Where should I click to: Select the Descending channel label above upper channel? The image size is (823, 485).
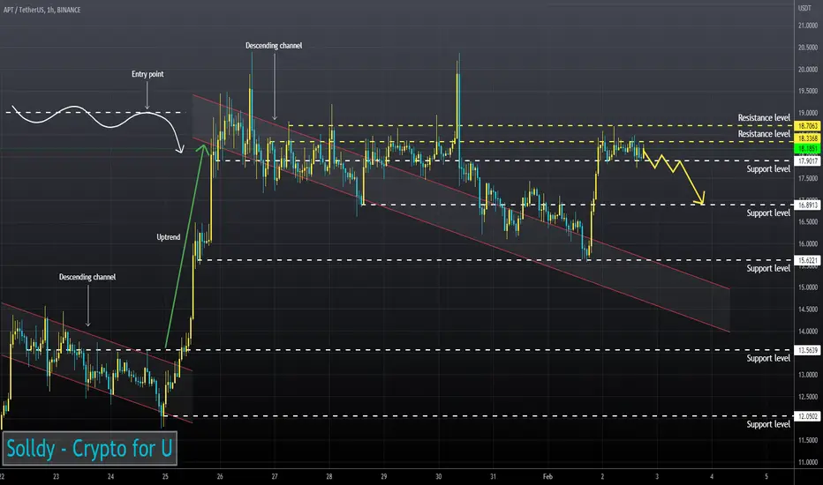pos(274,46)
